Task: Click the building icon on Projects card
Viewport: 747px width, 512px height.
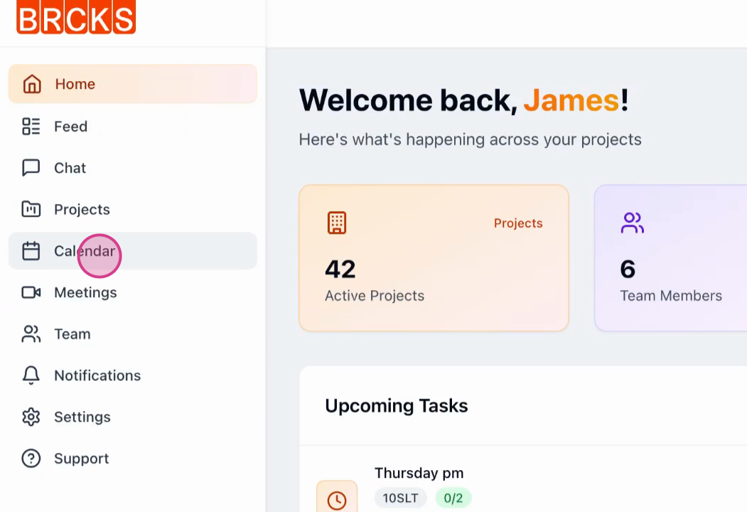Action: pos(337,223)
